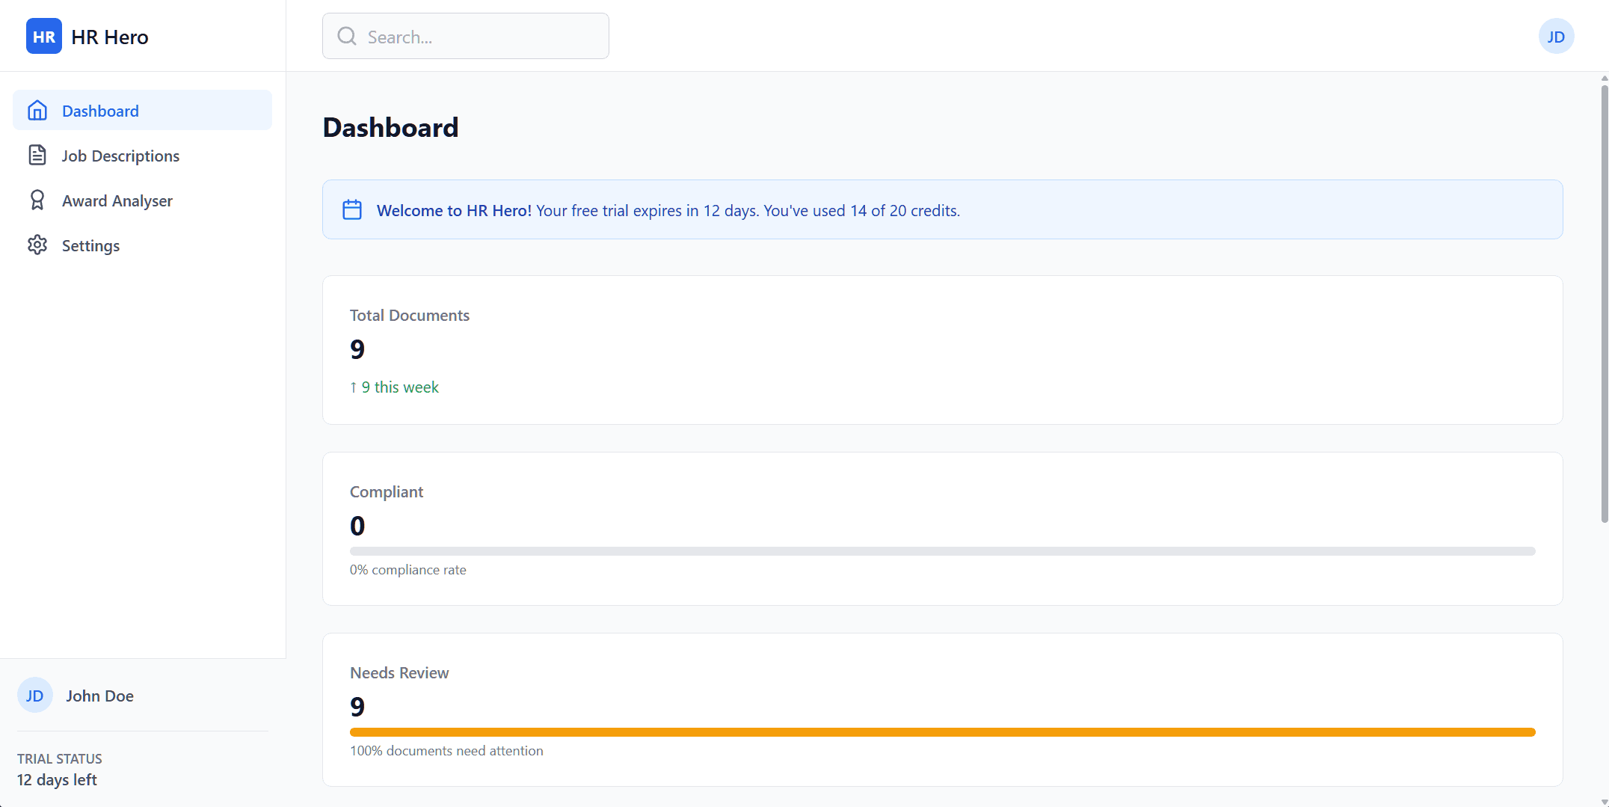1609x807 pixels.
Task: Open the JD avatar in the top bar
Action: click(x=1556, y=36)
